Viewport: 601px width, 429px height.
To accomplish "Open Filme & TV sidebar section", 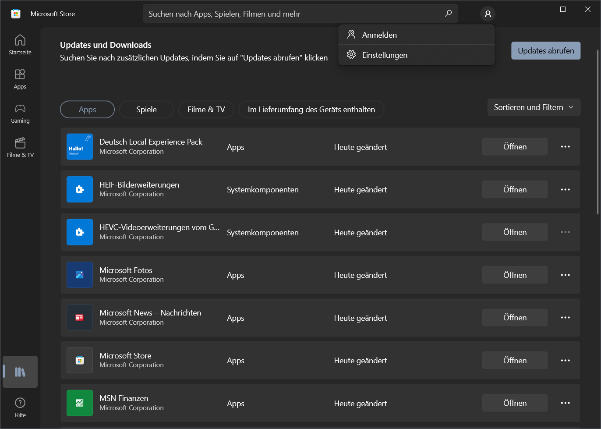I will pyautogui.click(x=20, y=147).
